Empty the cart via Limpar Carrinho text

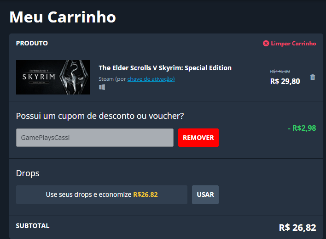(x=293, y=43)
